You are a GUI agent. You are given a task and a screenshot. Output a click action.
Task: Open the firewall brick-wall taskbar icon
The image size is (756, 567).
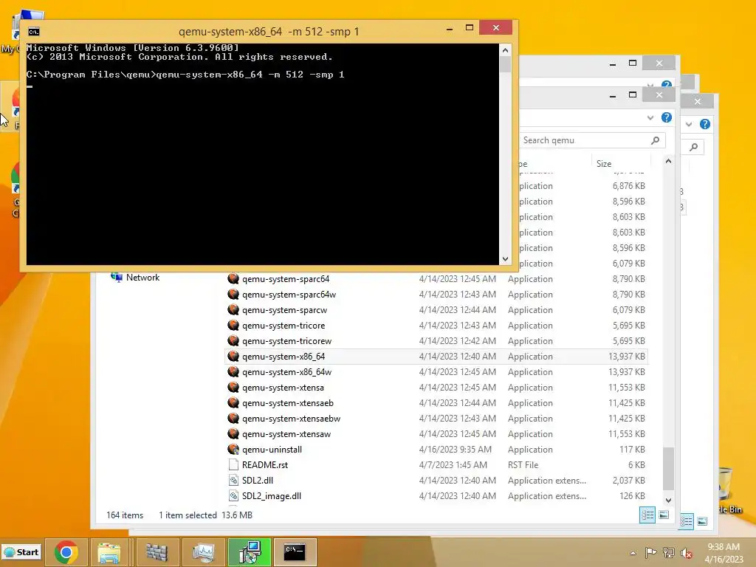[x=156, y=552]
